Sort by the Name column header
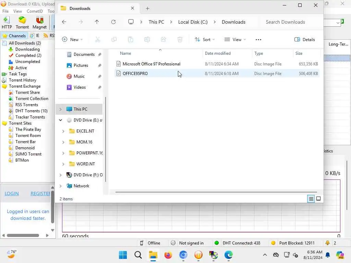 point(125,53)
